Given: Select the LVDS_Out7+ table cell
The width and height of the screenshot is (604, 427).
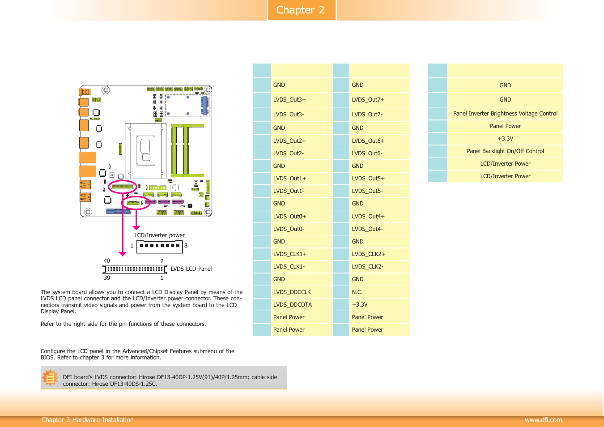Looking at the screenshot, I should click(x=380, y=100).
